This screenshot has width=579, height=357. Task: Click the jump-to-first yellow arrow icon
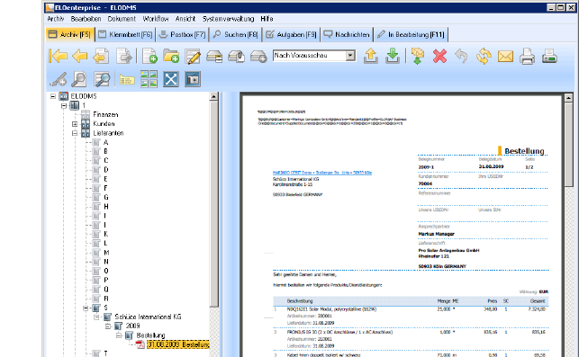click(x=58, y=56)
